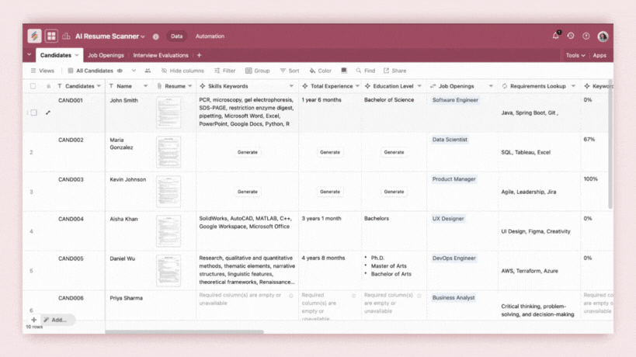This screenshot has width=636, height=357.
Task: Expand AI Resume Scanner title dropdown
Action: click(x=143, y=36)
